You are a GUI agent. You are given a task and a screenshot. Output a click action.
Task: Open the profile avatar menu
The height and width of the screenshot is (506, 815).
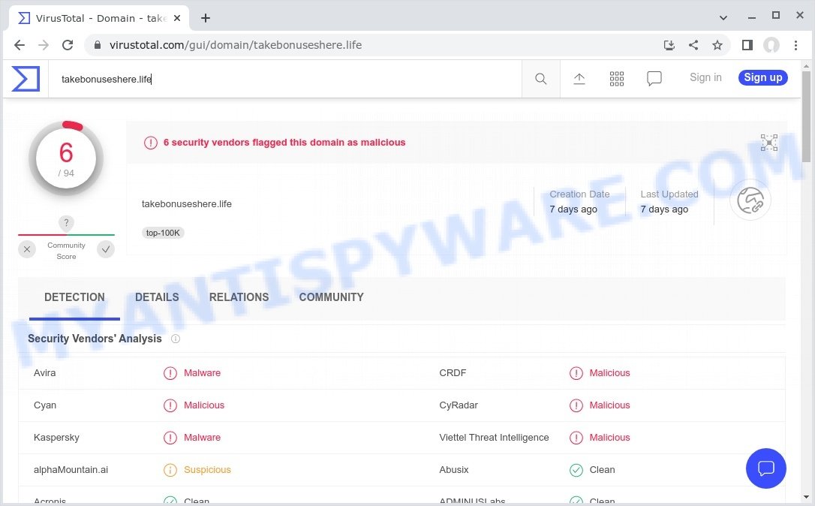point(771,45)
